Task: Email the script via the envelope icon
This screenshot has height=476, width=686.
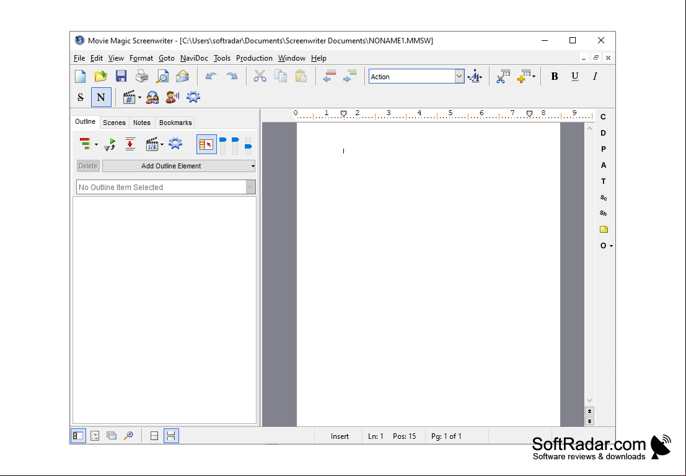Action: 182,77
